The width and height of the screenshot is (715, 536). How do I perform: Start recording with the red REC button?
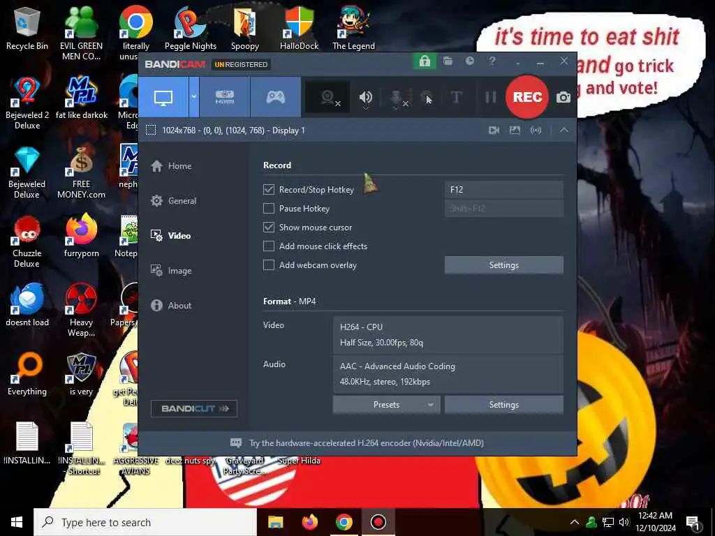(527, 97)
